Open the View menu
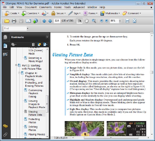The width and height of the screenshot is (155, 141). coord(19,7)
